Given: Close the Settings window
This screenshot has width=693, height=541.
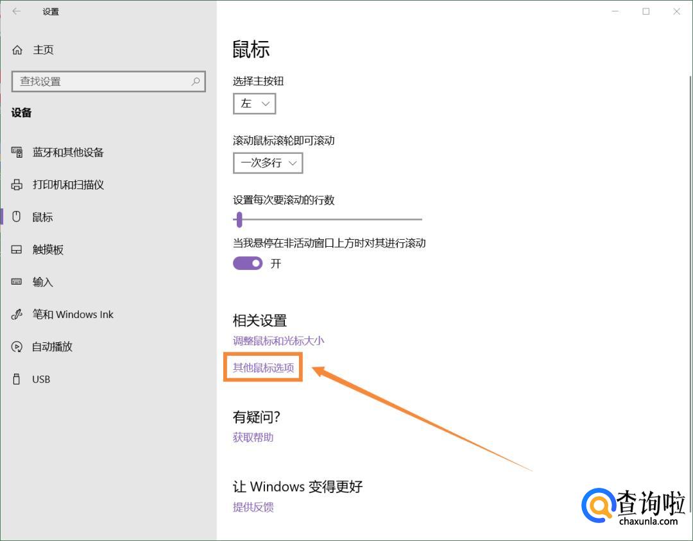Looking at the screenshot, I should tap(677, 12).
